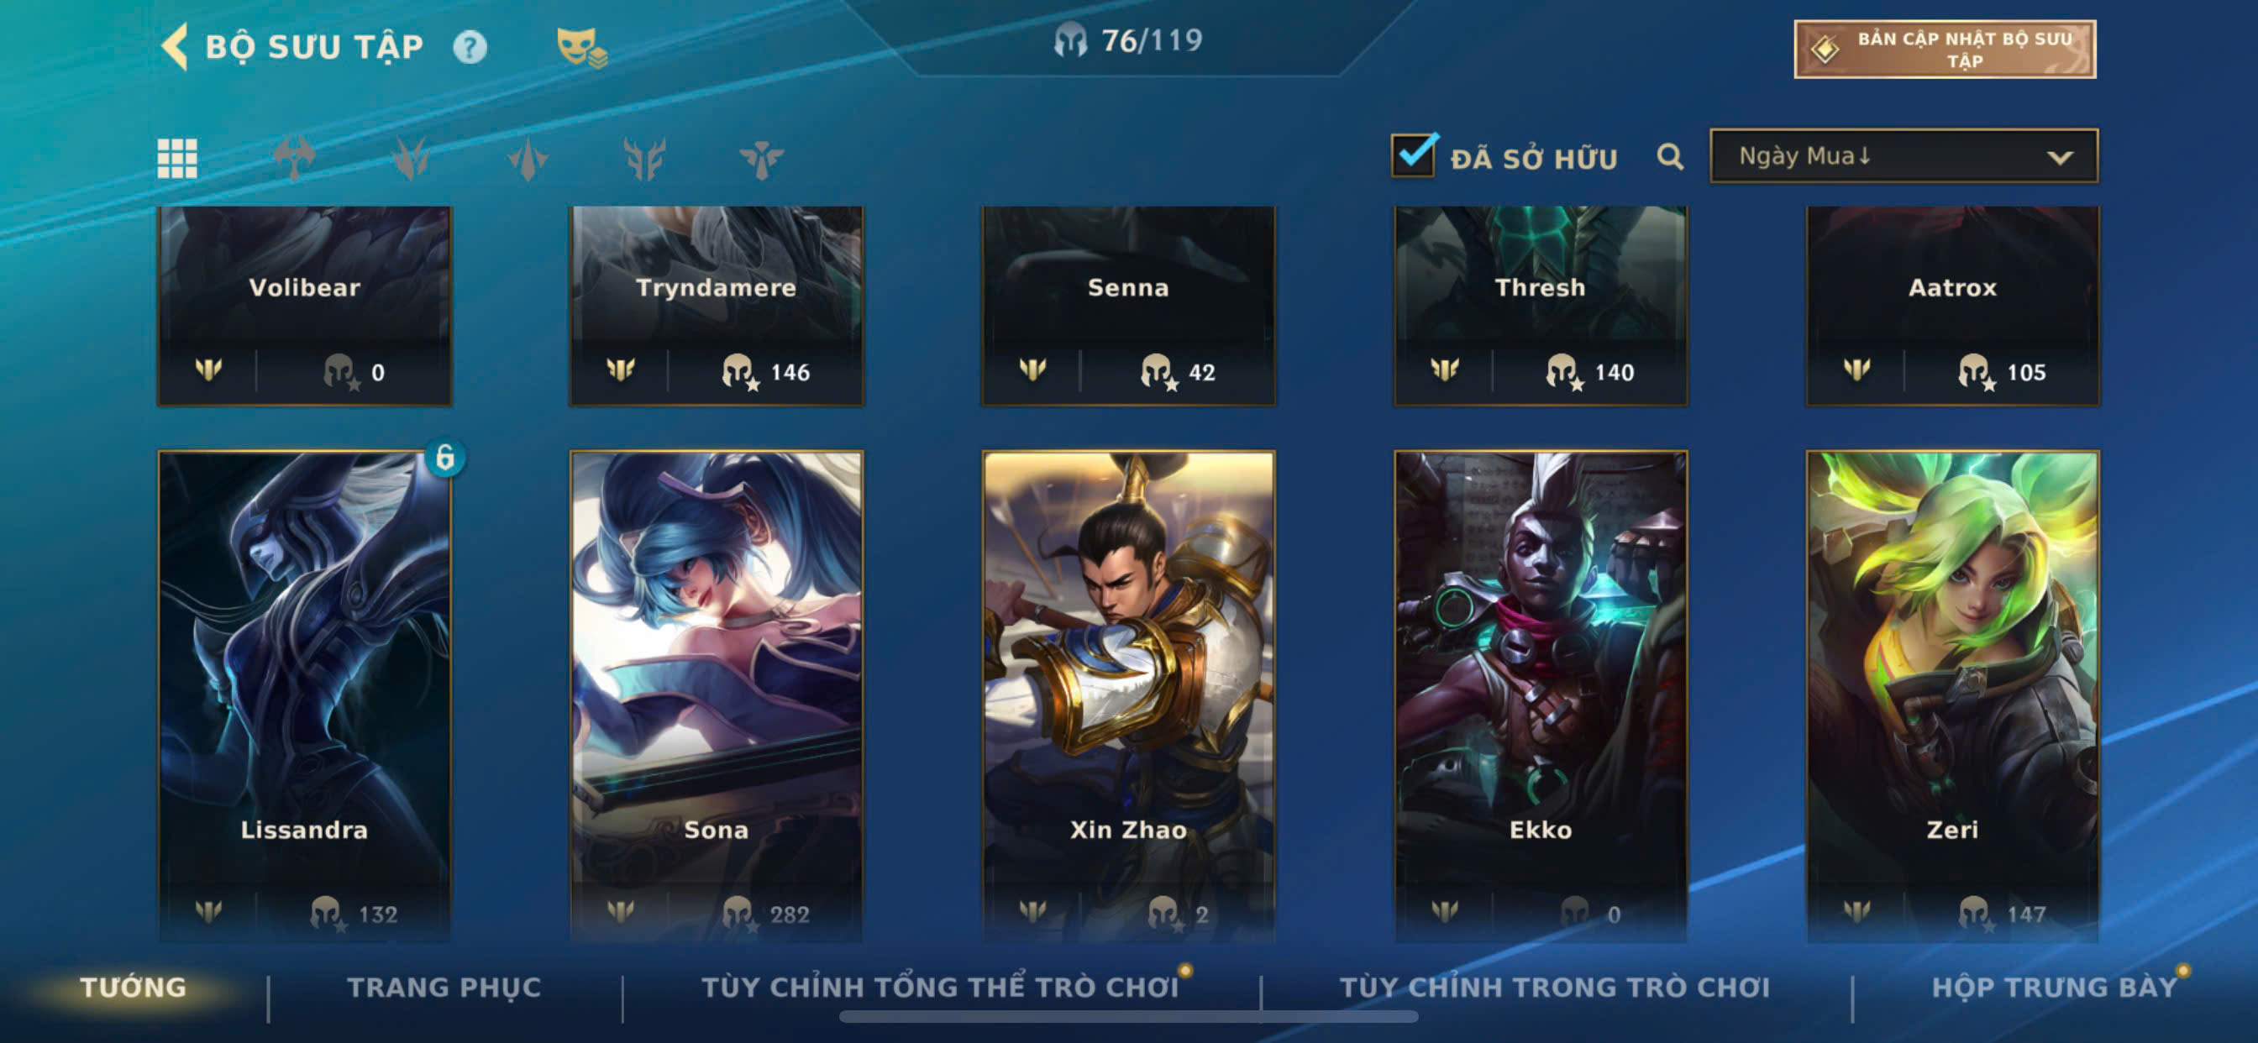Open the Ngày Mua sort dropdown

1904,156
